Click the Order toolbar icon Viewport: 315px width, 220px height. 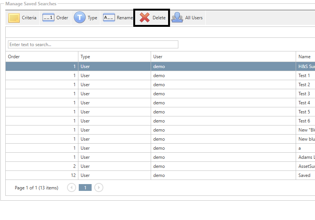(x=48, y=18)
